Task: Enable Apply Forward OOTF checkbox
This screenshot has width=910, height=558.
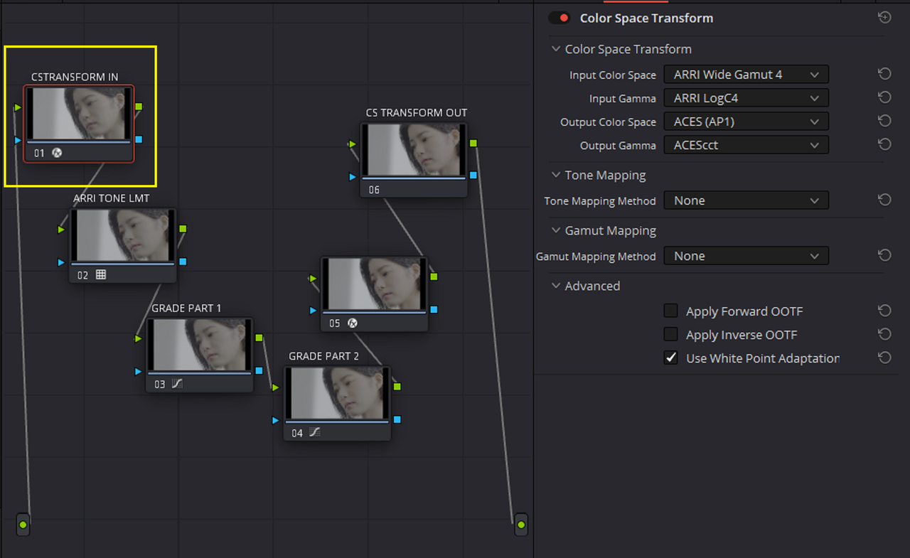Action: 670,311
